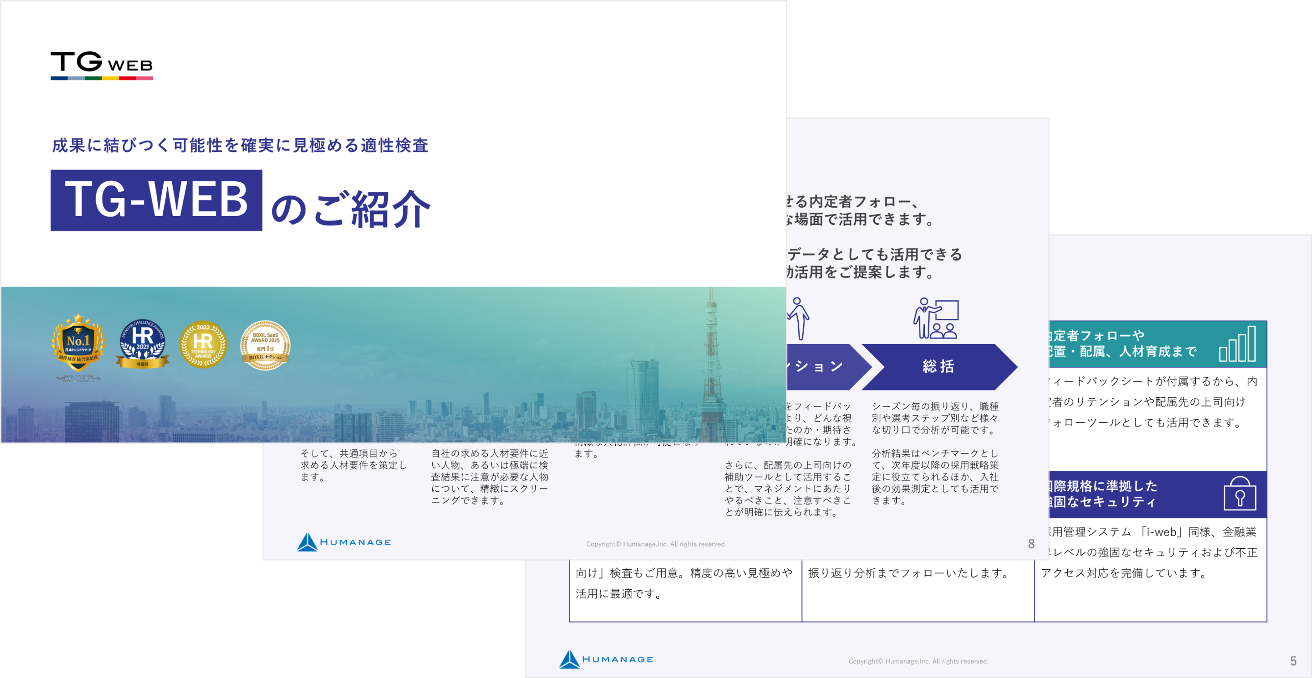This screenshot has height=678, width=1312.
Task: Click page number 5
Action: (x=1293, y=661)
